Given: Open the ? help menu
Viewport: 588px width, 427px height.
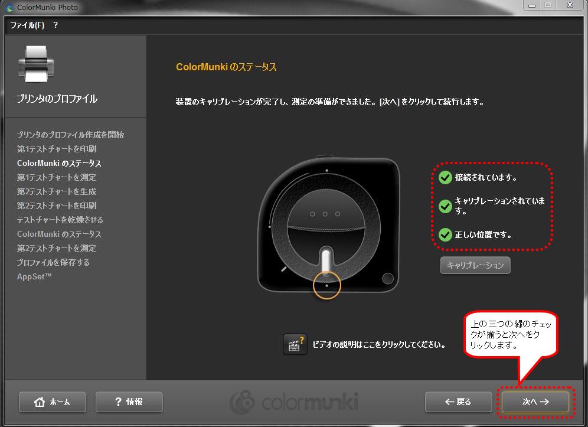Looking at the screenshot, I should (55, 25).
